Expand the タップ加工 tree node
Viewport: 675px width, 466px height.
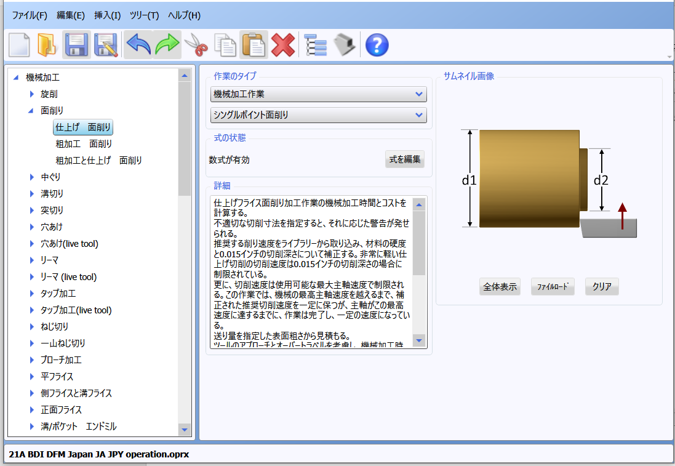click(x=31, y=293)
